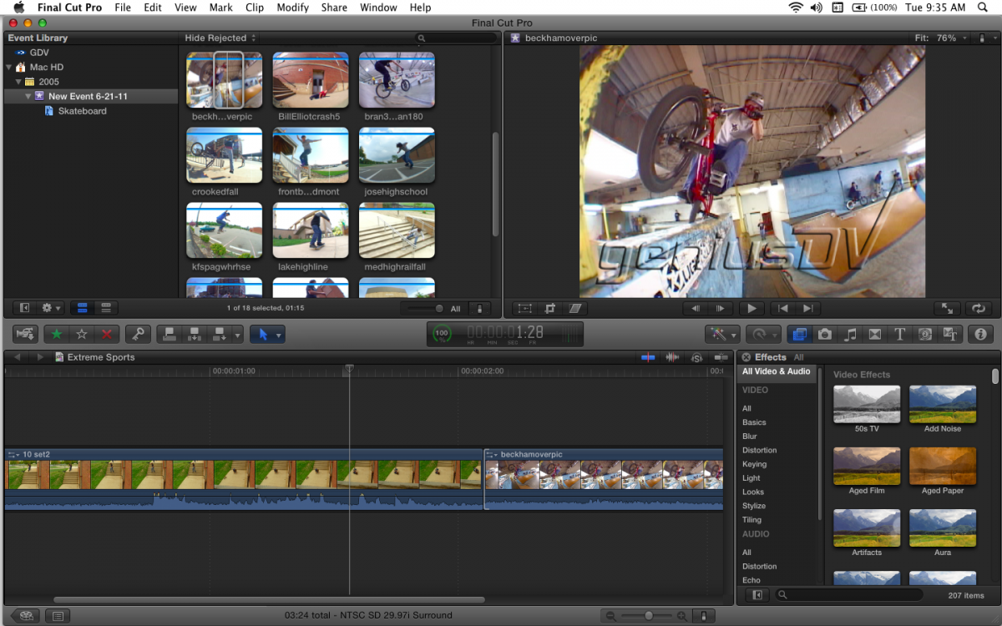Play the viewer video
The height and width of the screenshot is (626, 1002).
pyautogui.click(x=751, y=309)
